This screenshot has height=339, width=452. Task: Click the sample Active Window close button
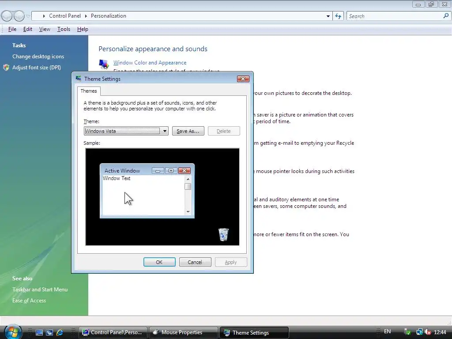pyautogui.click(x=185, y=171)
